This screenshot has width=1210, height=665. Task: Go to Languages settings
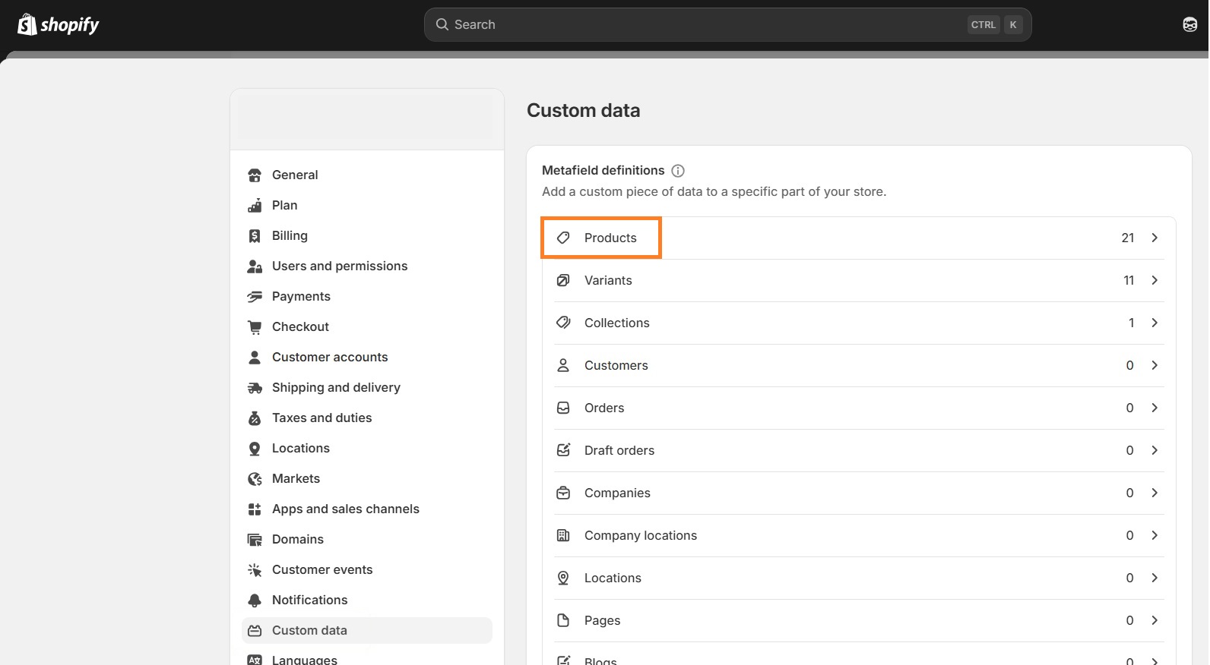(x=366, y=657)
